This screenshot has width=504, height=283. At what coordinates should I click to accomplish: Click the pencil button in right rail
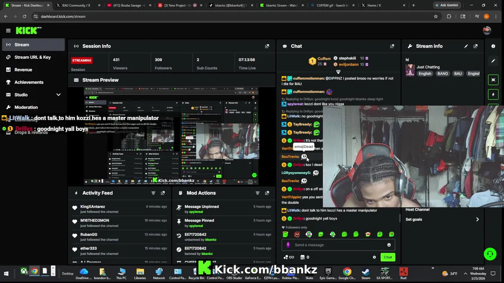coord(493,61)
